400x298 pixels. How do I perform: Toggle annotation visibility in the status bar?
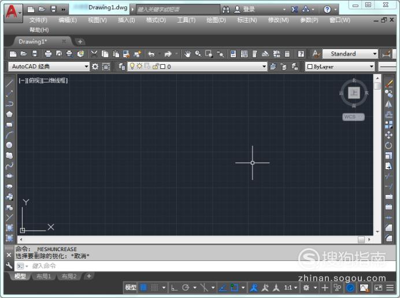254,288
